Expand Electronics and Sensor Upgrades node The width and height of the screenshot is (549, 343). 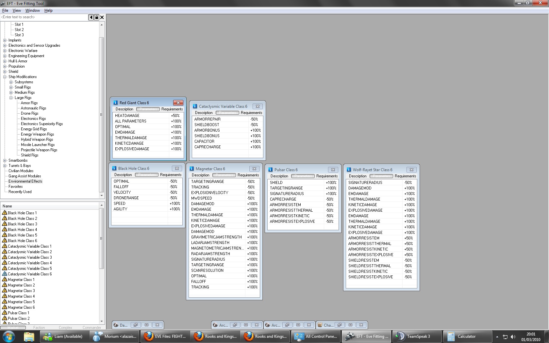tap(5, 45)
